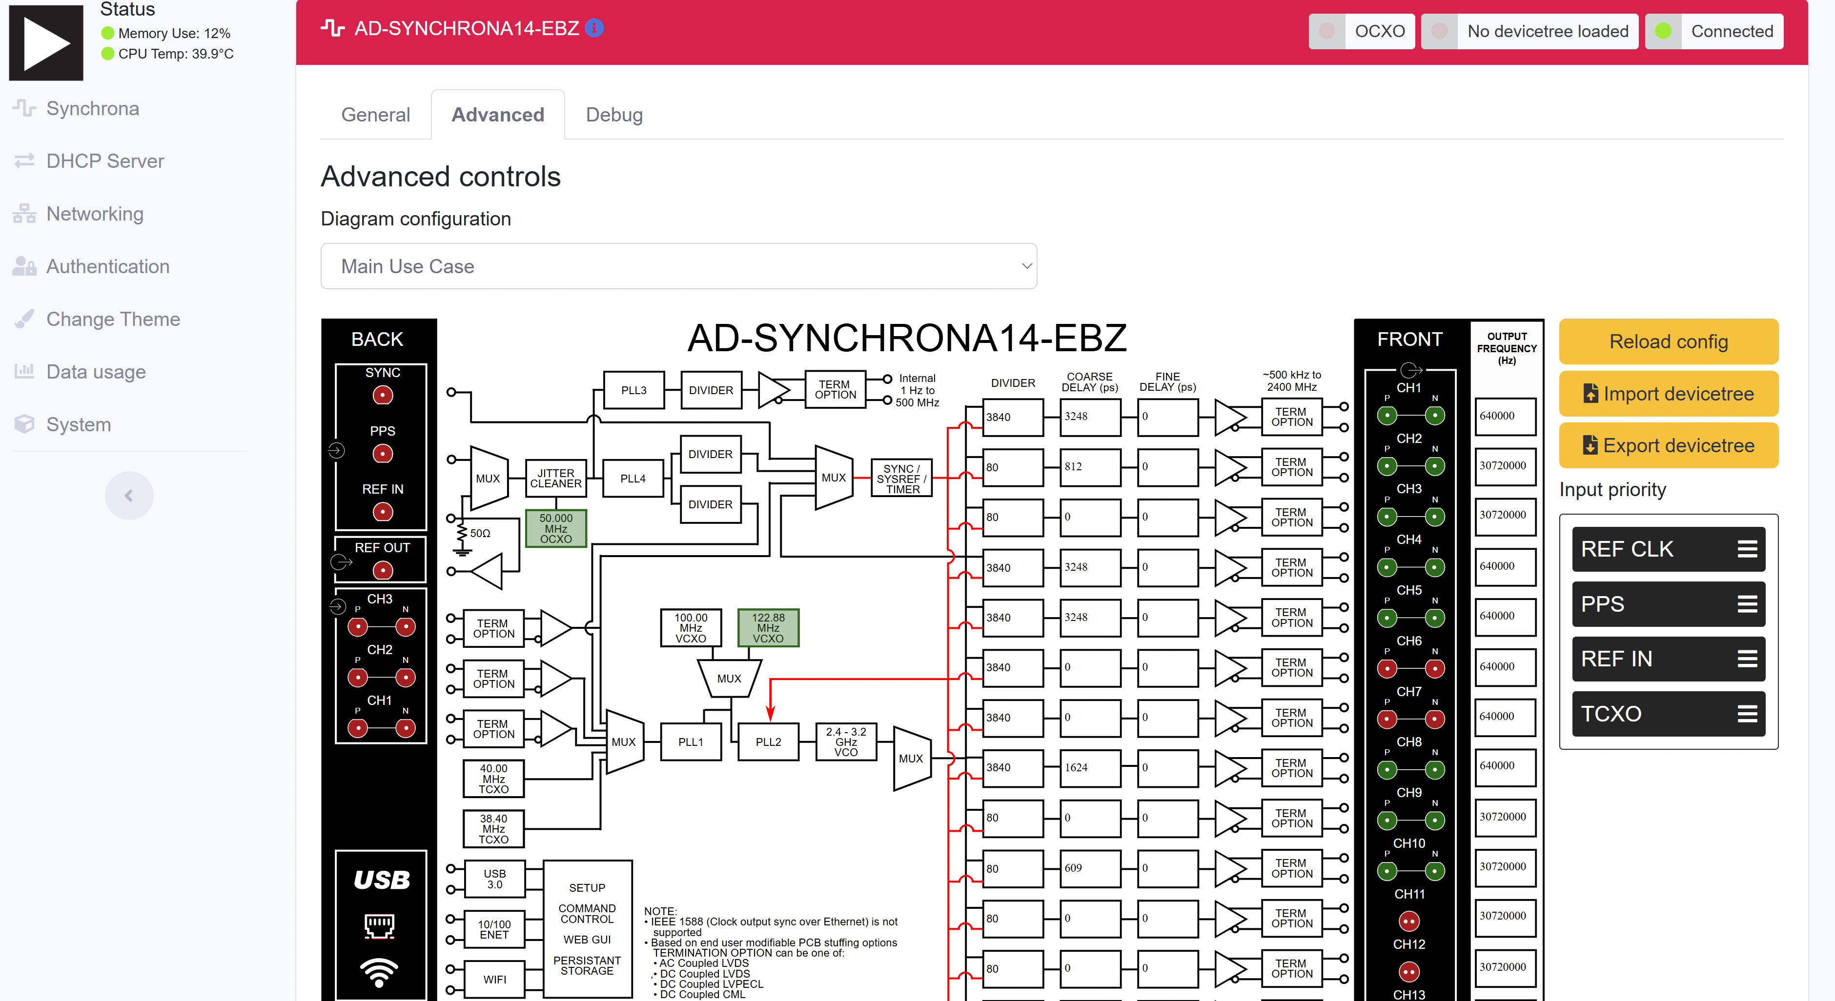Click the 122.88 MHz VCXO block
This screenshot has width=1835, height=1001.
pos(768,628)
